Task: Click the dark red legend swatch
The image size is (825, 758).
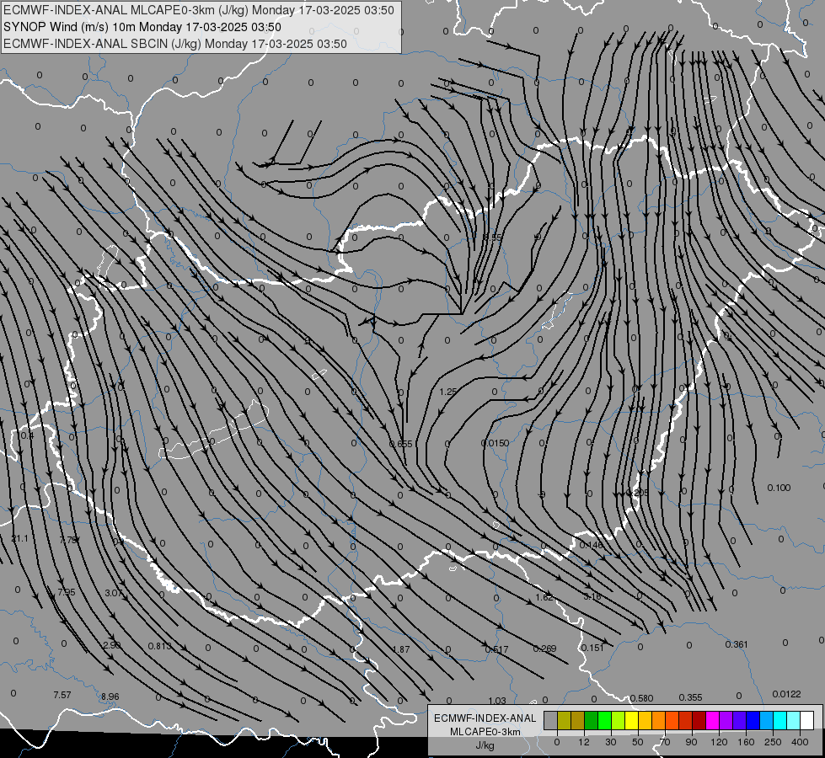Action: click(699, 720)
